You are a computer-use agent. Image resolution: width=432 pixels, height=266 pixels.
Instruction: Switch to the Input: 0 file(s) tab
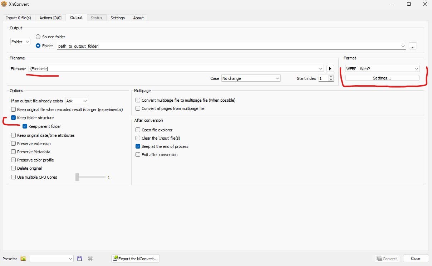point(19,18)
